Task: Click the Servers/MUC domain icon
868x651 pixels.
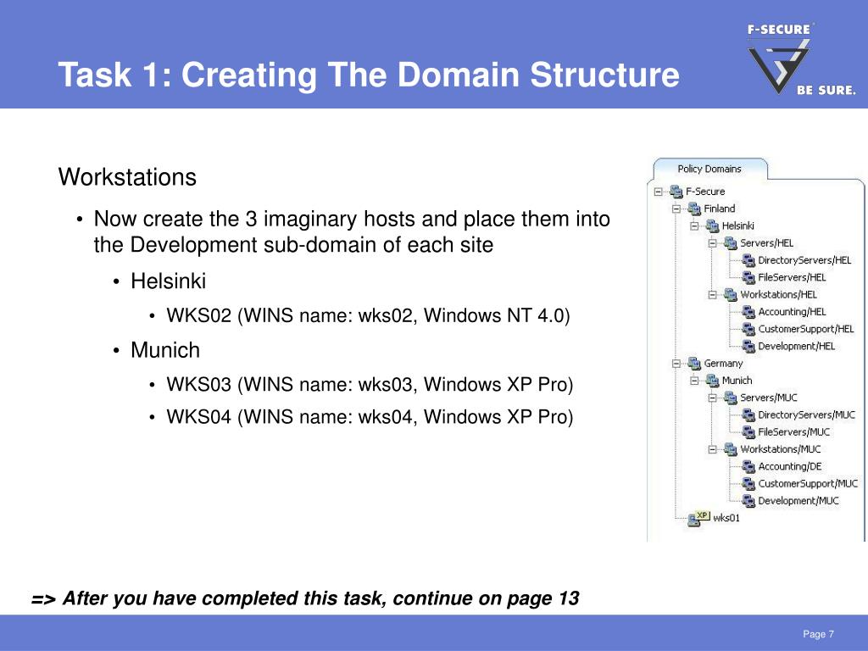Action: pos(731,398)
